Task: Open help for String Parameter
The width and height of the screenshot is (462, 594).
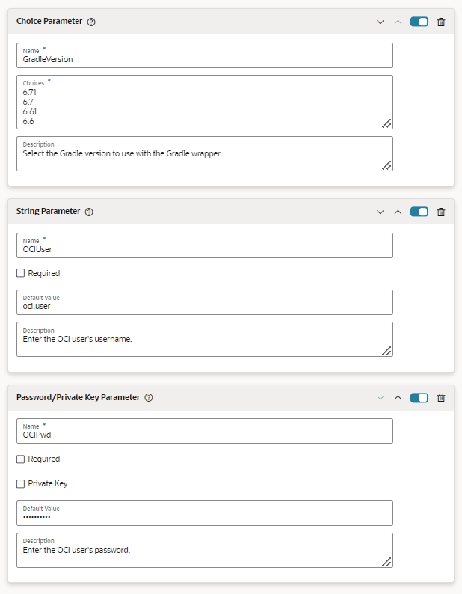Action: pos(89,212)
